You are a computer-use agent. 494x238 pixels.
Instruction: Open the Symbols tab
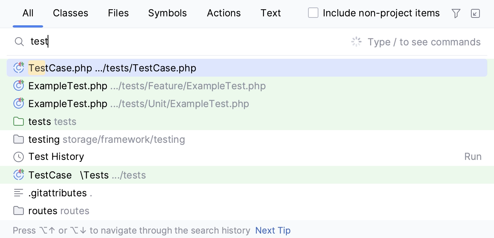click(x=167, y=13)
